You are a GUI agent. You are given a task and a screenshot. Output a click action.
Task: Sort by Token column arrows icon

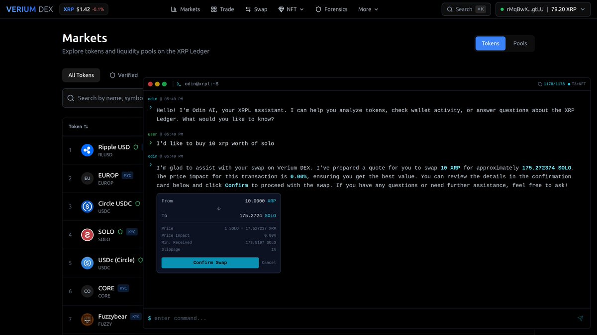click(86, 127)
